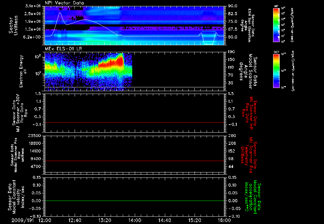Image resolution: width=324 pixels, height=224 pixels.
Task: Click the 67.5 sun elevation tick
Action: tap(233, 29)
